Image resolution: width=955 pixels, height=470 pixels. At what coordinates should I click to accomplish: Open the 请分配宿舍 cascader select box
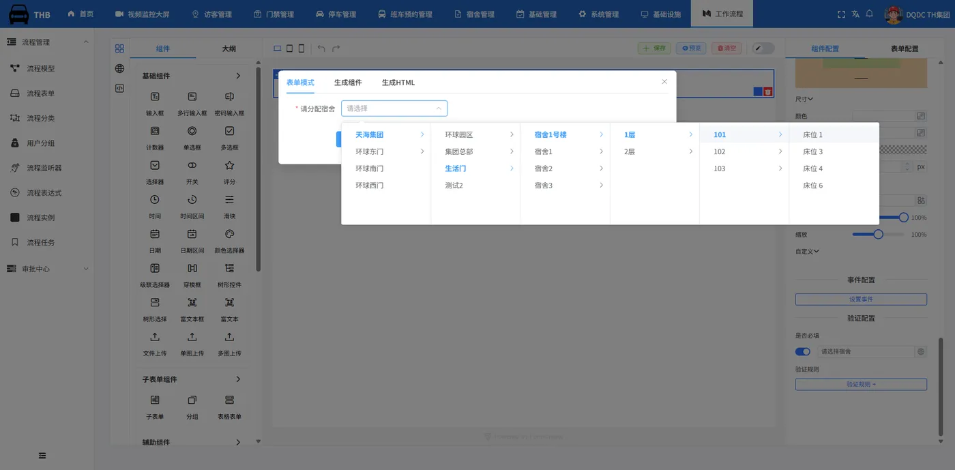coord(394,108)
